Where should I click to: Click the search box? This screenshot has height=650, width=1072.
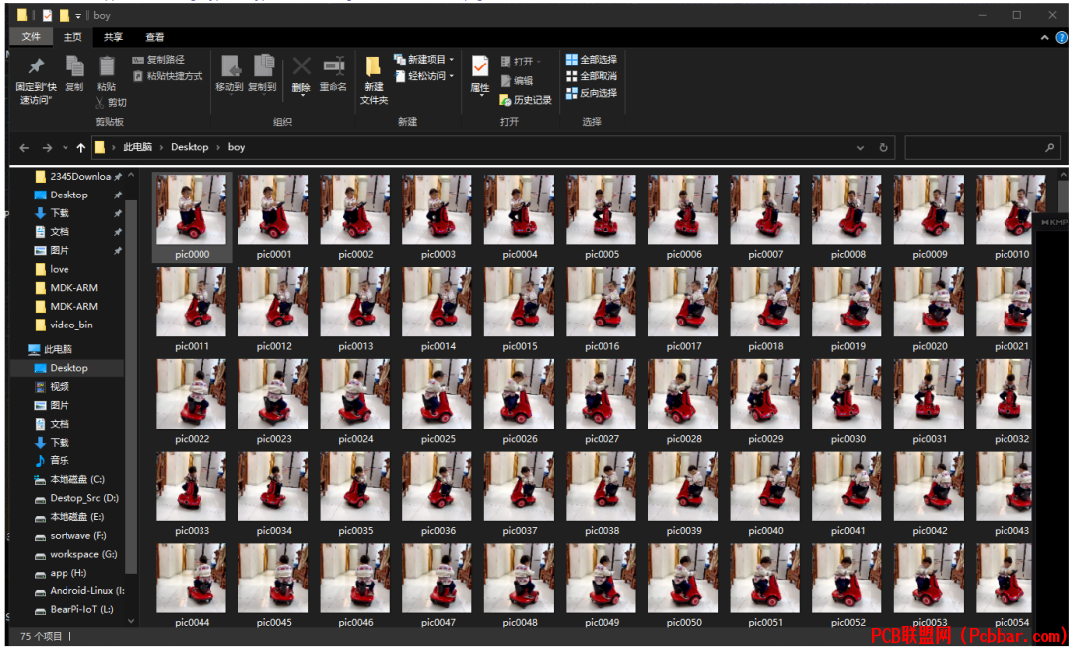pyautogui.click(x=981, y=148)
